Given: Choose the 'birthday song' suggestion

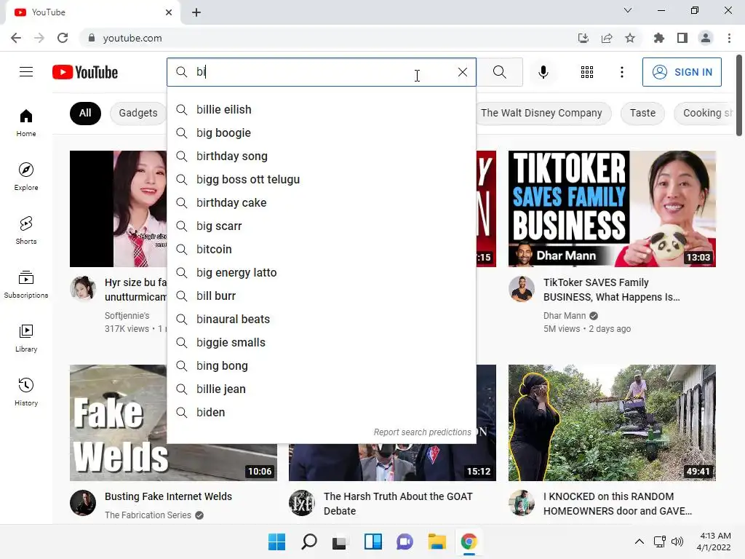Looking at the screenshot, I should click(x=321, y=156).
